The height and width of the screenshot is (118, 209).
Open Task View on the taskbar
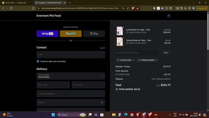(90, 115)
